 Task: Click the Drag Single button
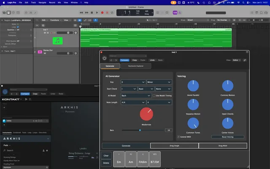tap(174, 146)
